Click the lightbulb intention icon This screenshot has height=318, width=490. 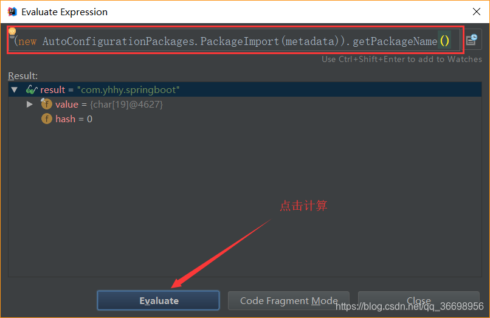click(x=12, y=31)
